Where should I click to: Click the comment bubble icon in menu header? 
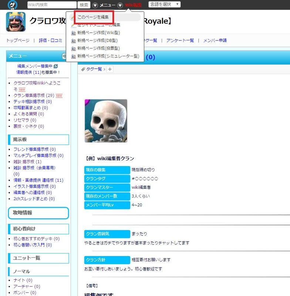pos(64,56)
